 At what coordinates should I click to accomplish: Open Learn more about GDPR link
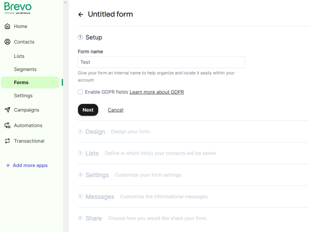pos(157,92)
